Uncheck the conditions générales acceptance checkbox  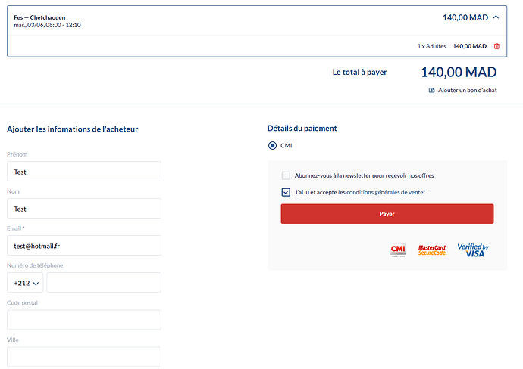pyautogui.click(x=286, y=192)
